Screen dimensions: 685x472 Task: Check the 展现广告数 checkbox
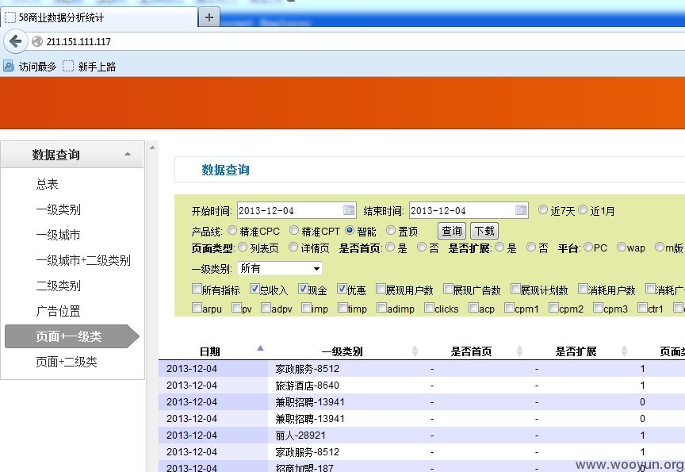click(x=448, y=289)
